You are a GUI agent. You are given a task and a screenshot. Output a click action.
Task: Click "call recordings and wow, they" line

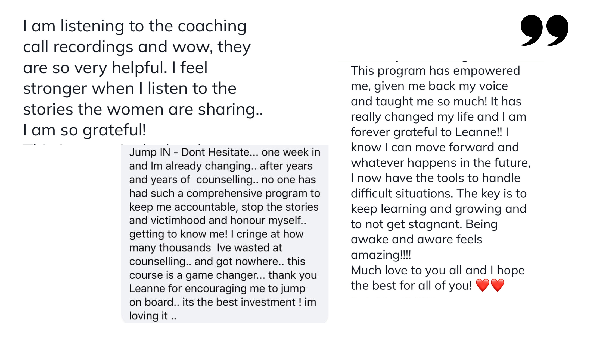(137, 47)
